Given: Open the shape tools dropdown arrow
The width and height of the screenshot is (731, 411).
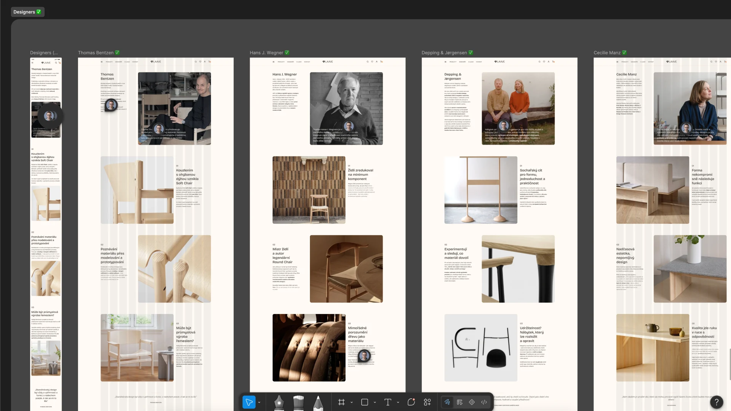Looking at the screenshot, I should click(375, 402).
